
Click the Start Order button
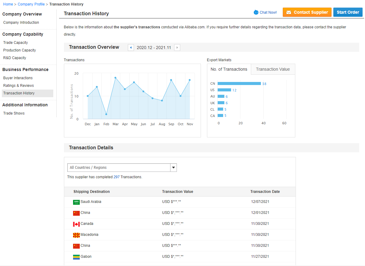(x=348, y=12)
